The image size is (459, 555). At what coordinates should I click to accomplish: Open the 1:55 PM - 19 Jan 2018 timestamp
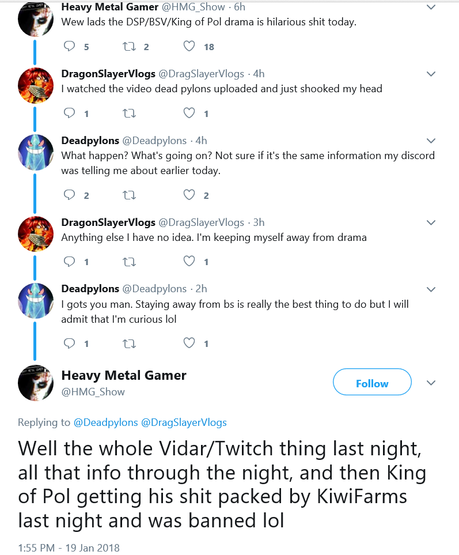click(x=69, y=548)
